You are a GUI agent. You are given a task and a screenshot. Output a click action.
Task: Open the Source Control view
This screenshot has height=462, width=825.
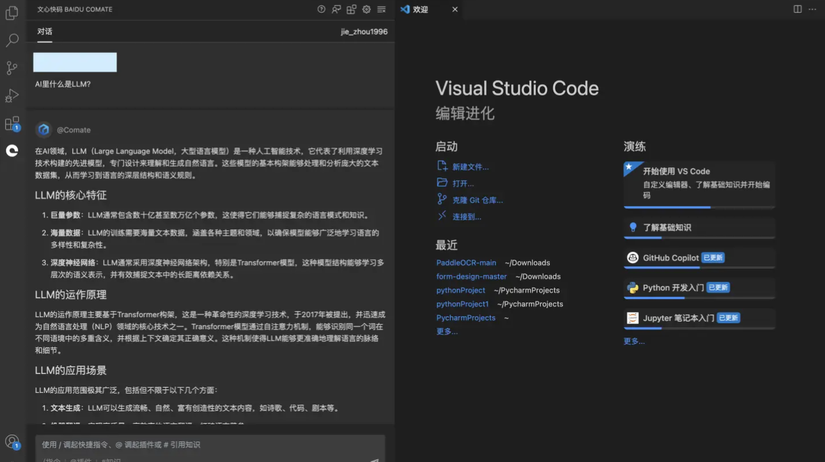pyautogui.click(x=12, y=68)
